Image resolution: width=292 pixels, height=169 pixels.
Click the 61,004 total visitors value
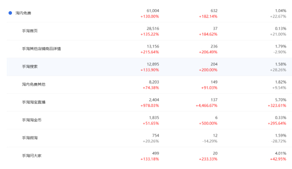153,10
